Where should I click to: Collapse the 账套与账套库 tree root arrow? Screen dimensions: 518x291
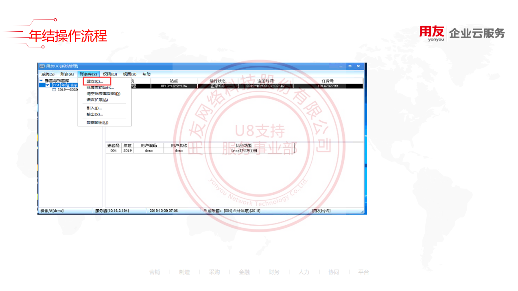[41, 80]
